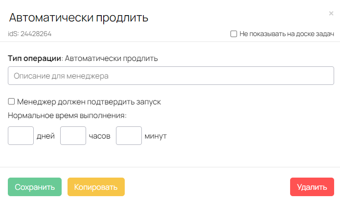Save with the green Сохранить button
The height and width of the screenshot is (202, 340).
35,187
